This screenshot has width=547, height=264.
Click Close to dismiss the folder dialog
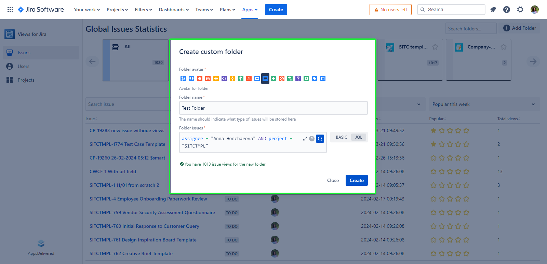tap(333, 180)
